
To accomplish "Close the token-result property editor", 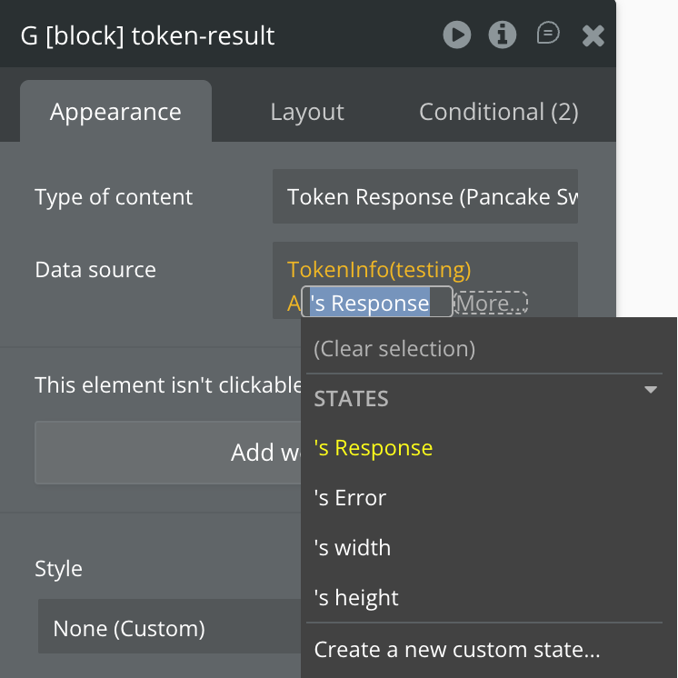I will pos(593,35).
